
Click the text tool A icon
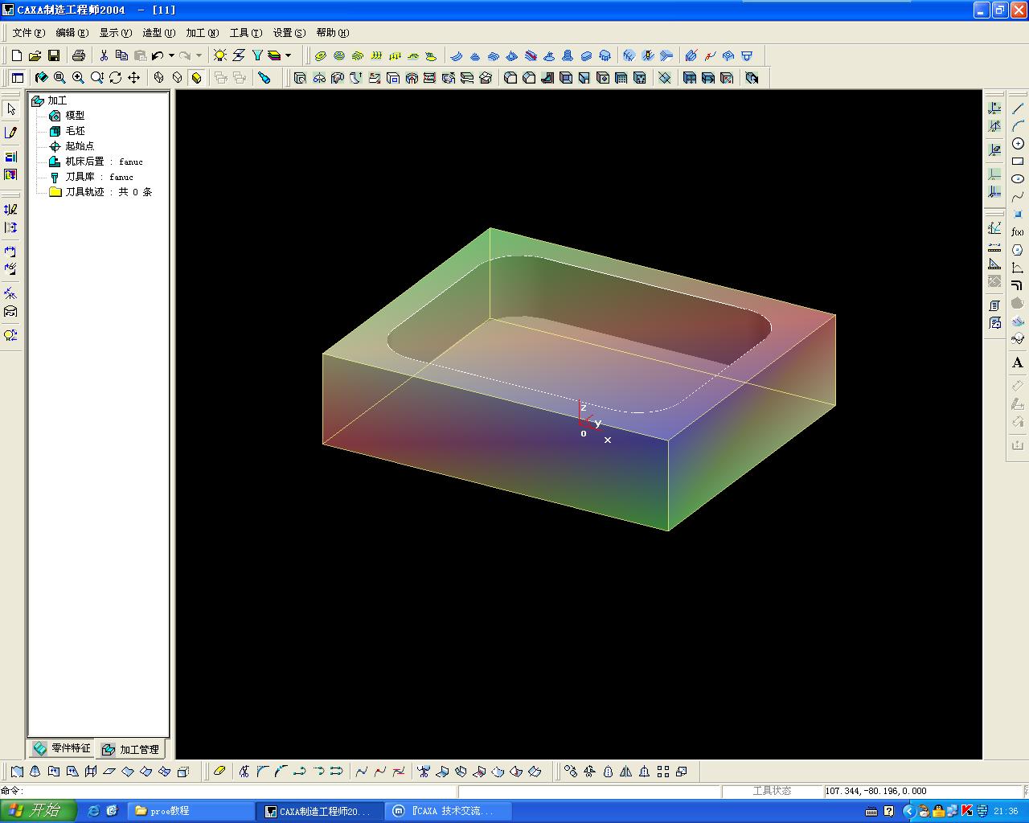[1018, 363]
